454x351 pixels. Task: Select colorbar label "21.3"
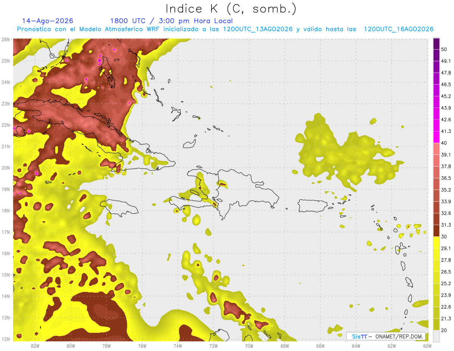pyautogui.click(x=446, y=319)
